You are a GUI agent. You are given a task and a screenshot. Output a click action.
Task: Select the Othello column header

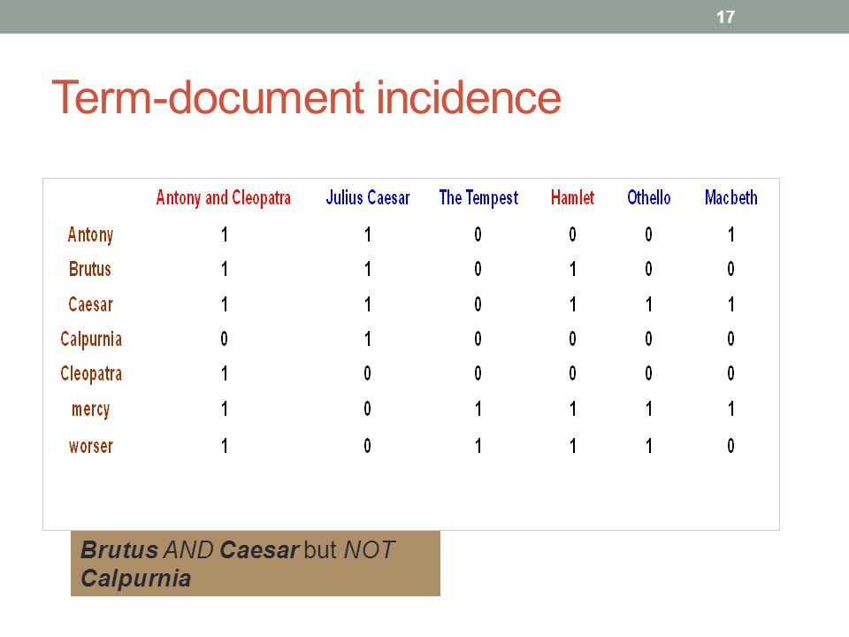point(648,197)
